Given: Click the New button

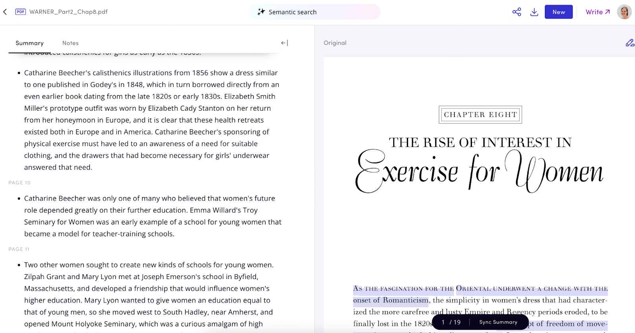Looking at the screenshot, I should [559, 12].
